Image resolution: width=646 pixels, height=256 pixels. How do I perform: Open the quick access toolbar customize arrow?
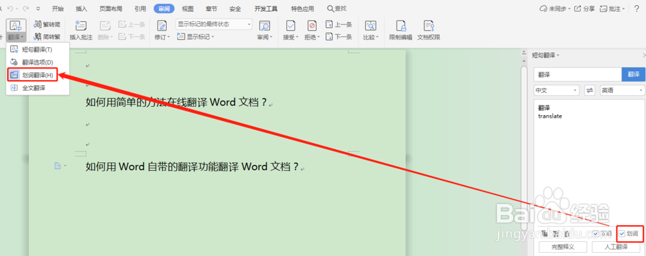[x=38, y=8]
